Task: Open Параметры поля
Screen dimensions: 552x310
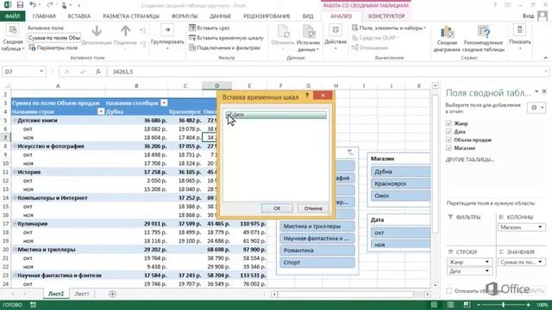Action: click(x=53, y=48)
